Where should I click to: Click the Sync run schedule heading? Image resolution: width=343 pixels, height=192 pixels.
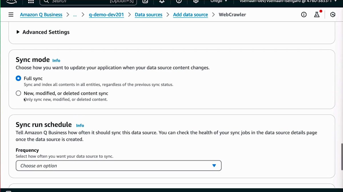pos(44,125)
